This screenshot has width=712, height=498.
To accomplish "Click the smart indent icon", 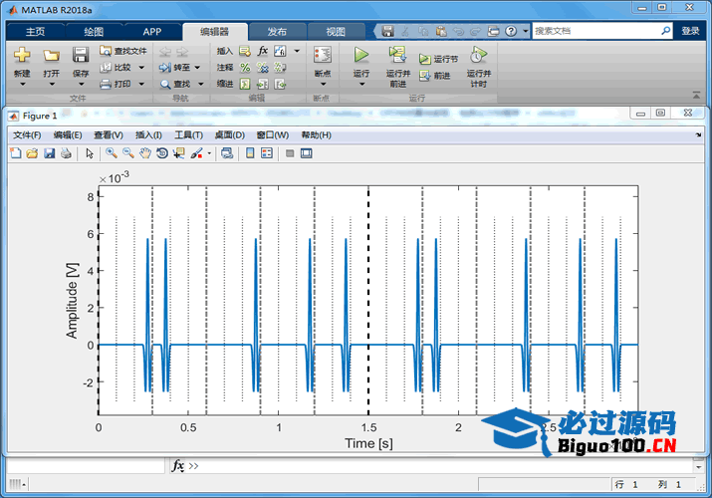I will 245,84.
